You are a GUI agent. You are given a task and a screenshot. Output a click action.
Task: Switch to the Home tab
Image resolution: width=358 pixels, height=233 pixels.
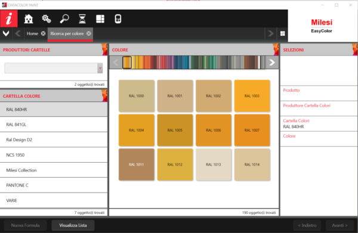point(32,33)
